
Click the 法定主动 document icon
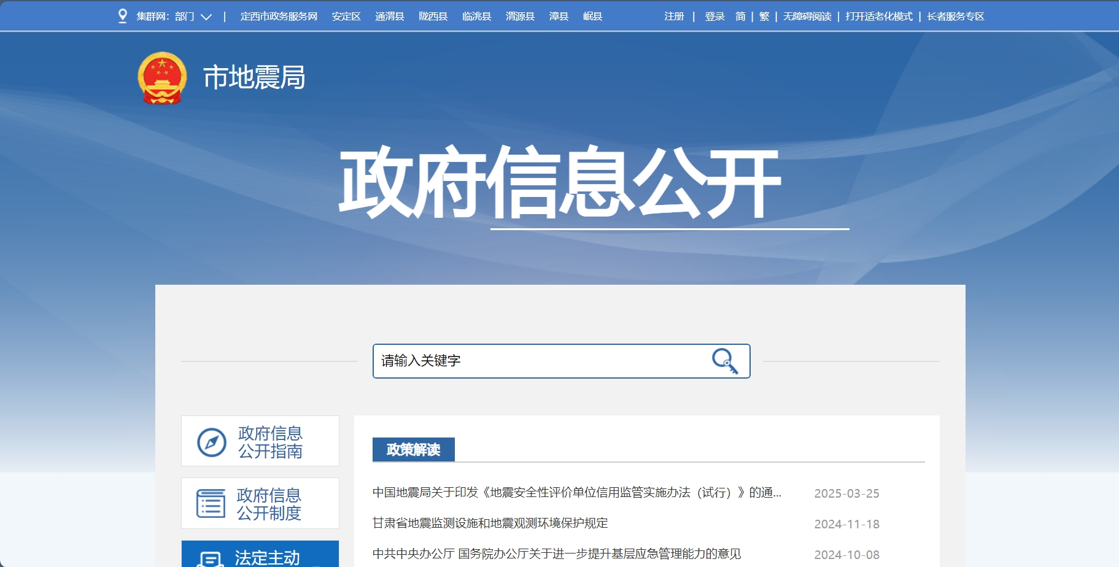point(210,558)
